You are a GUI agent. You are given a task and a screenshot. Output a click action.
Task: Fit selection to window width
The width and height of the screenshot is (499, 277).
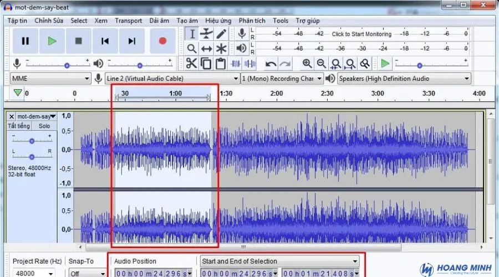(x=336, y=64)
